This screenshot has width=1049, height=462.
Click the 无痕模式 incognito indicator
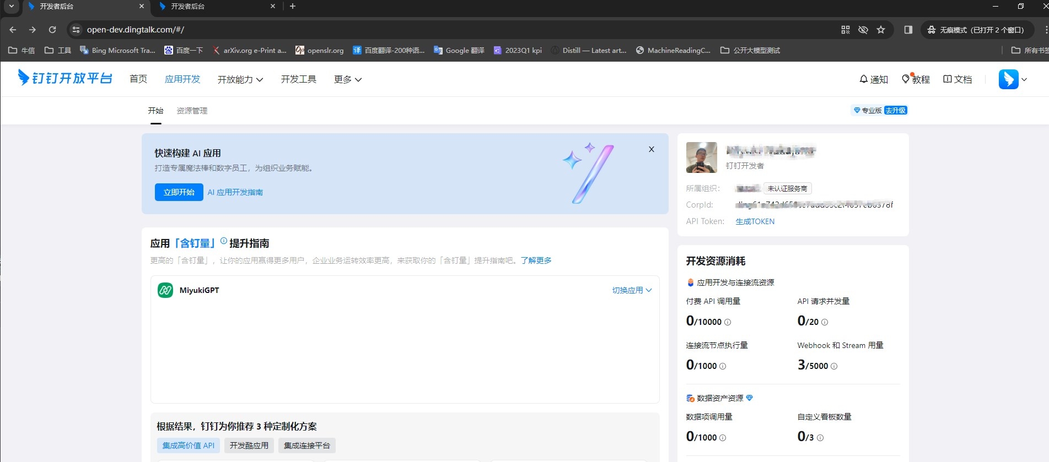point(976,30)
